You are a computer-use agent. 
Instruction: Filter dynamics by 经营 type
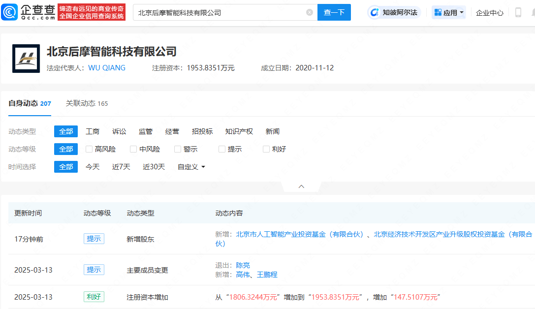click(172, 131)
